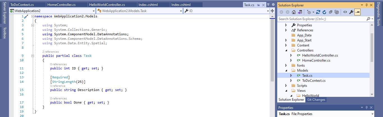Switch to the HomeController.cs tab
This screenshot has width=383, height=117.
tap(66, 5)
